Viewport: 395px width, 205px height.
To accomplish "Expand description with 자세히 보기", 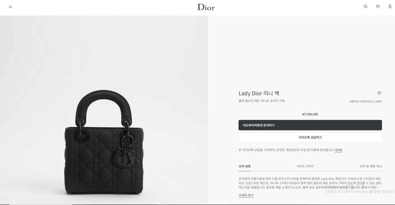I will pyautogui.click(x=246, y=195).
